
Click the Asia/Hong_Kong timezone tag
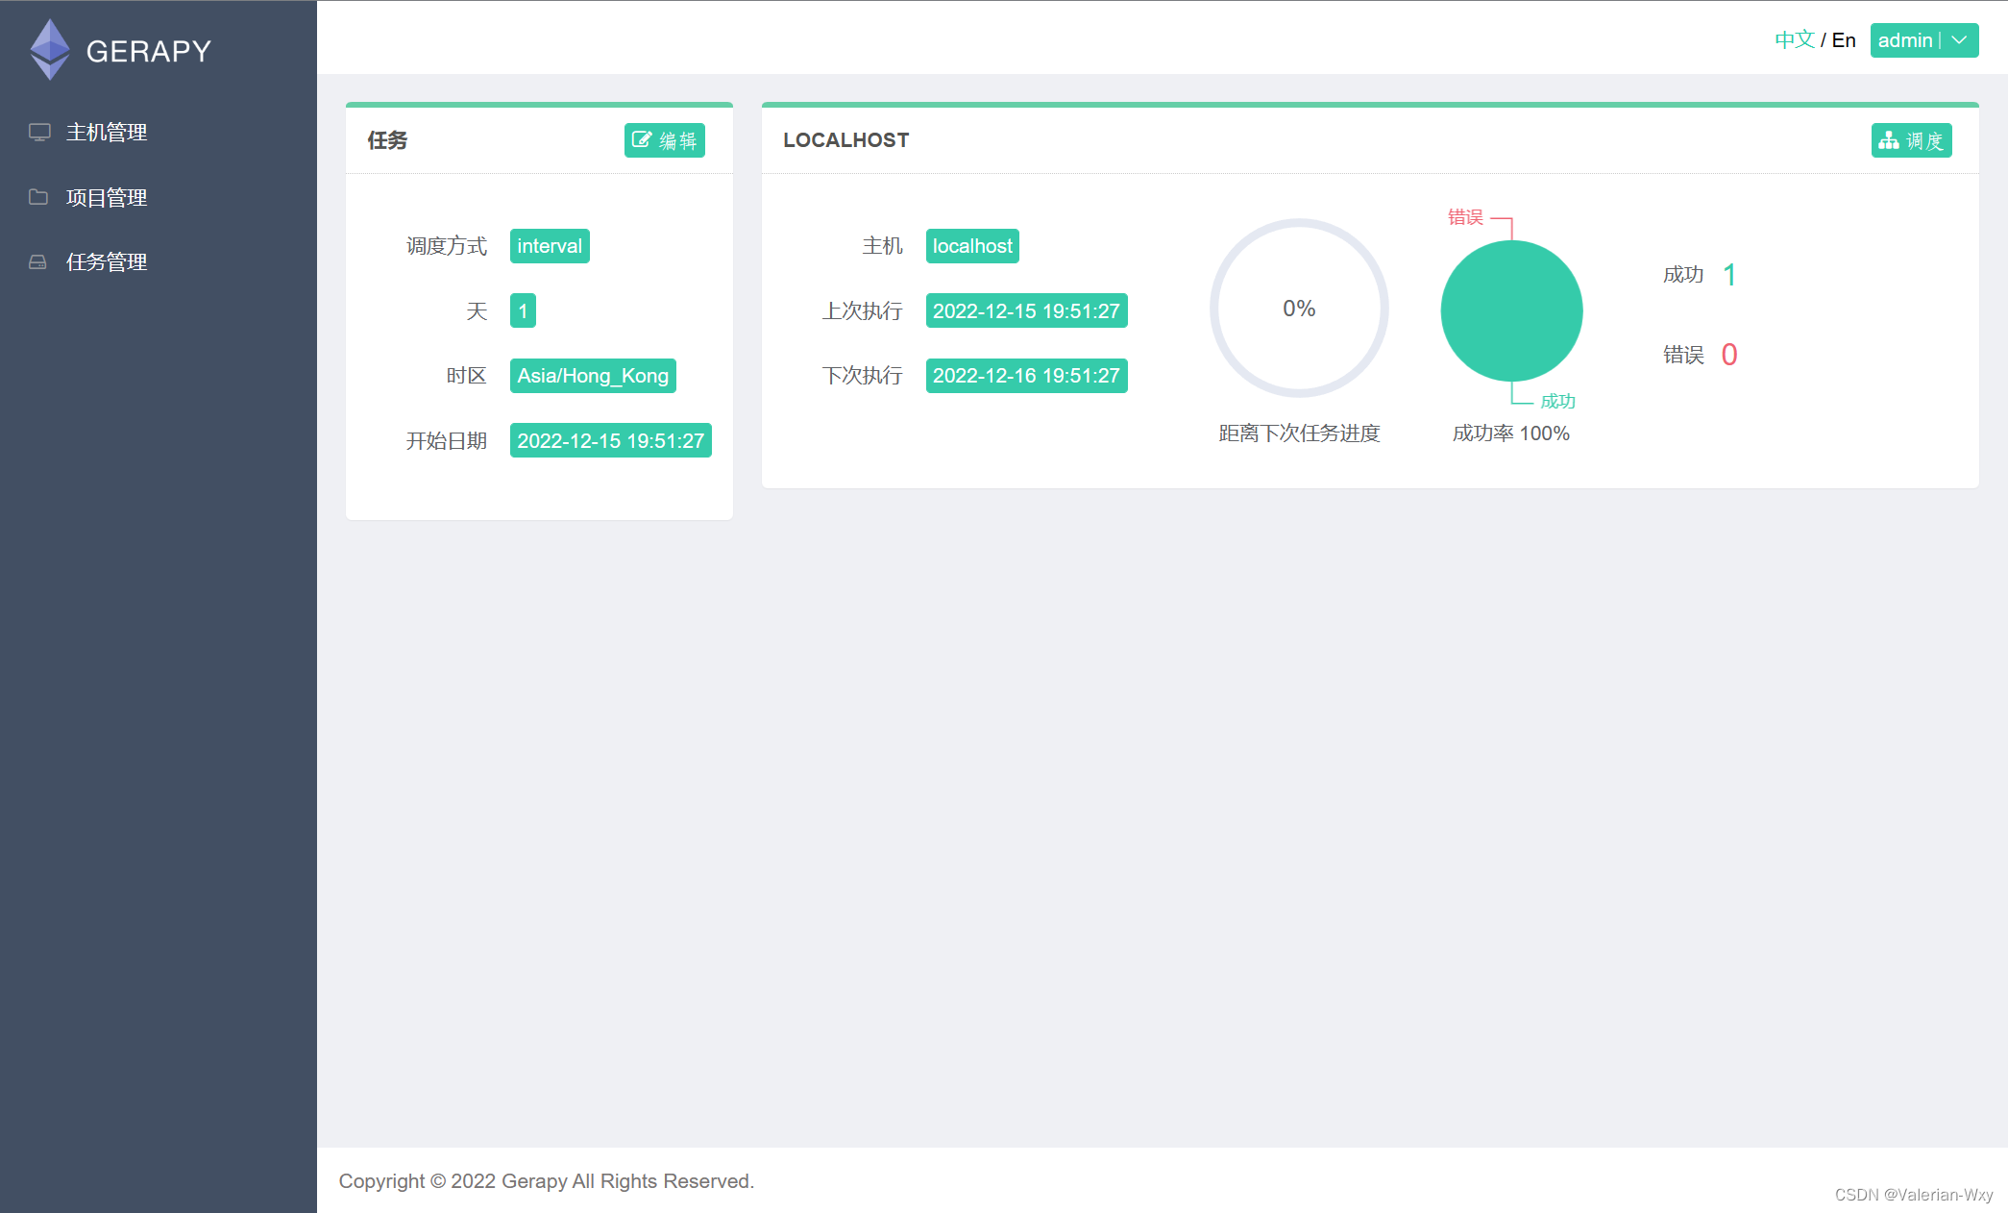tap(593, 376)
